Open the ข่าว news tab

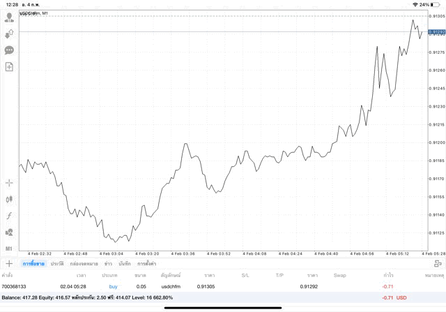coord(109,264)
